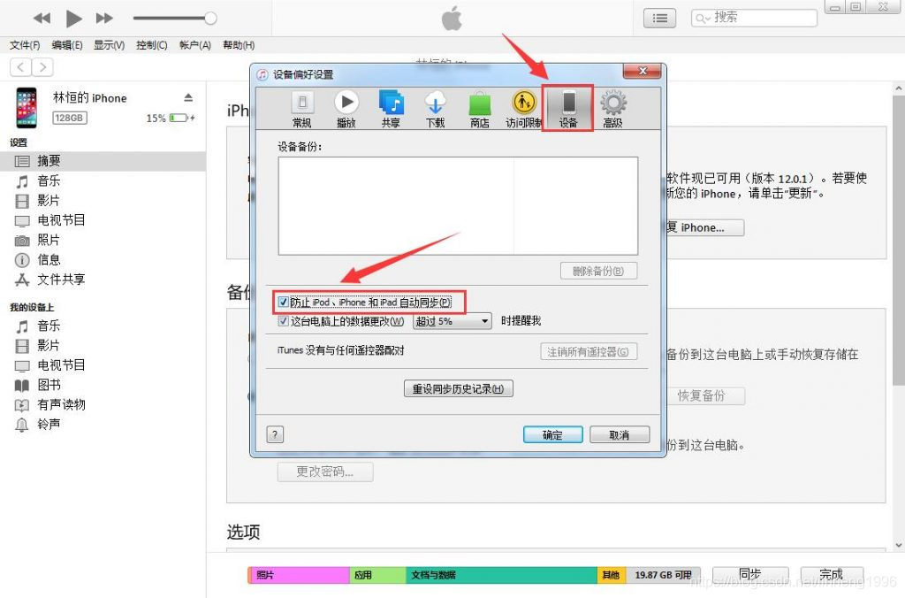
Task: Toggle 防止 iPod、iPhone 和 iPad 自动同步 checkbox
Action: (x=284, y=302)
